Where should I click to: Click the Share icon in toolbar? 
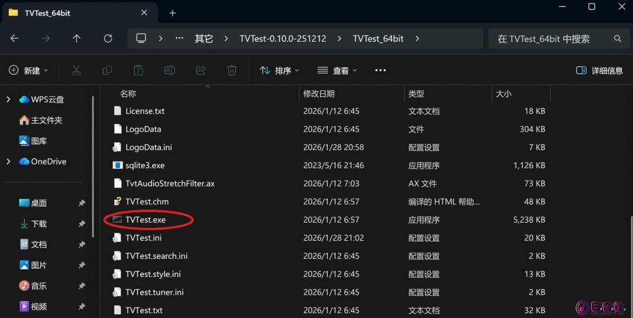(201, 70)
